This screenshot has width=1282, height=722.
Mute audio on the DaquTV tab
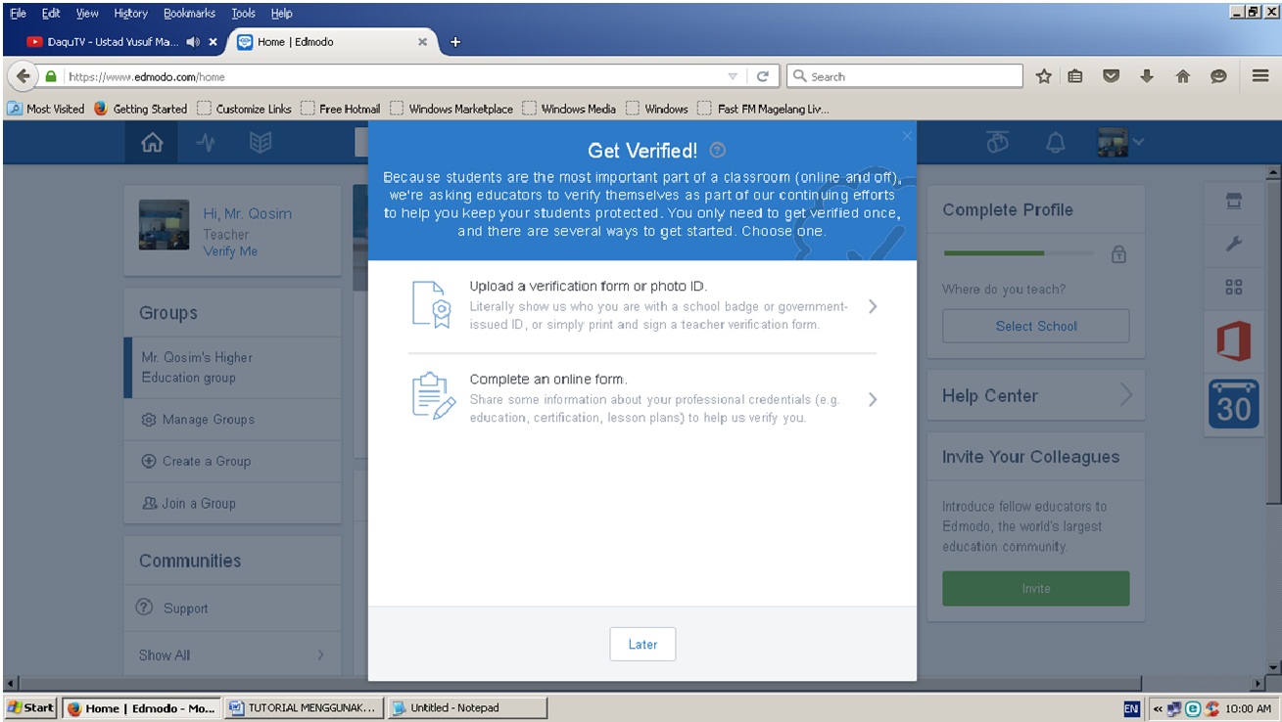193,42
